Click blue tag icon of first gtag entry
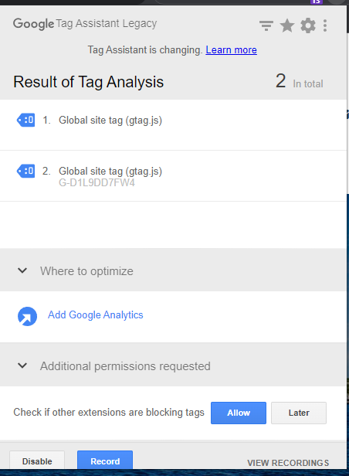Viewport: 349px width, 476px height. tap(25, 121)
